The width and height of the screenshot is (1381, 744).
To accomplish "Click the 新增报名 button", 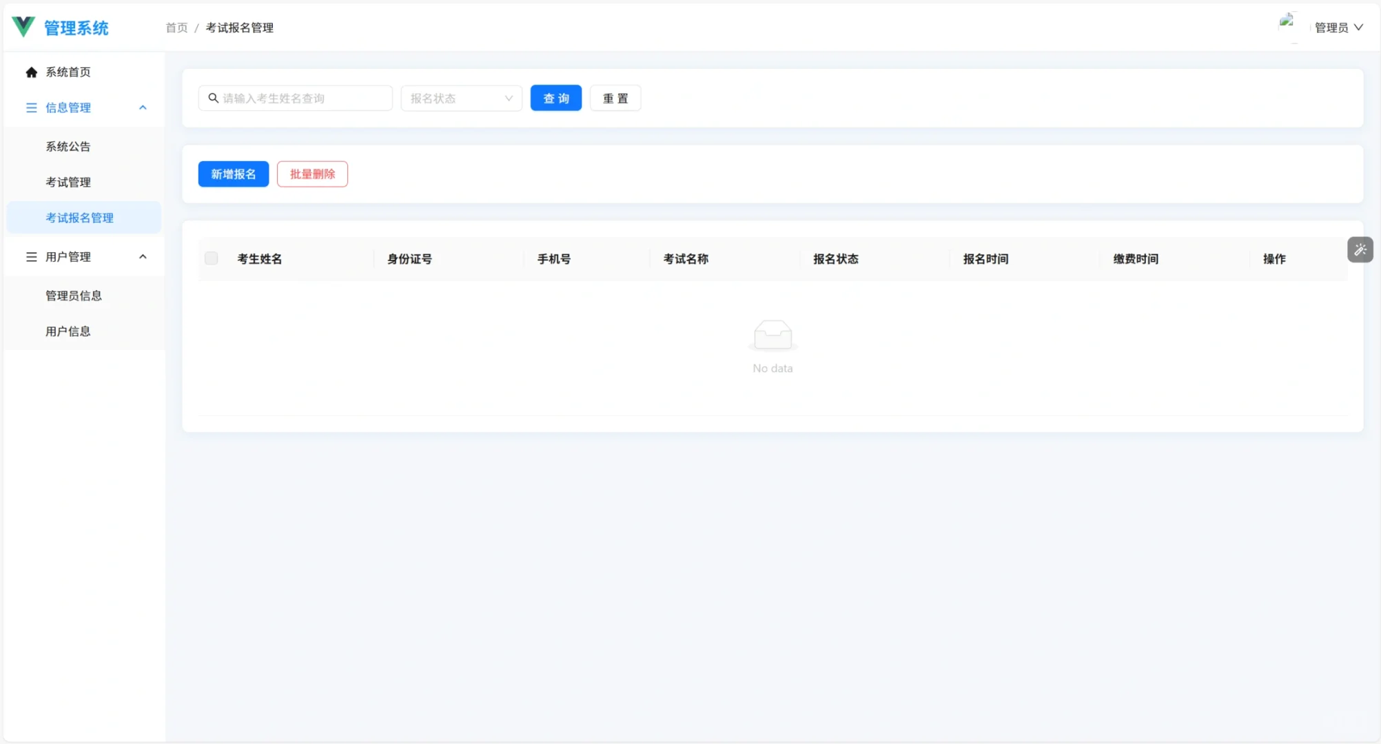I will tap(233, 174).
